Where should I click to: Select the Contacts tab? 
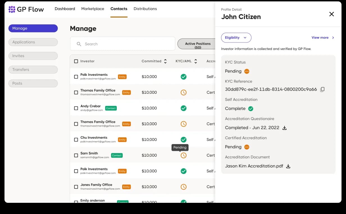[x=119, y=9]
